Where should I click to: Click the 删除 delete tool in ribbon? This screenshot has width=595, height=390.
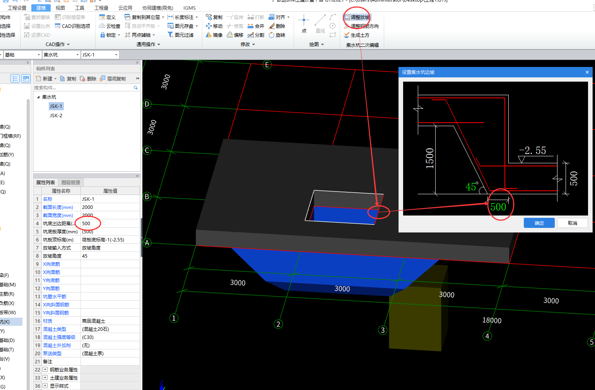point(277,26)
